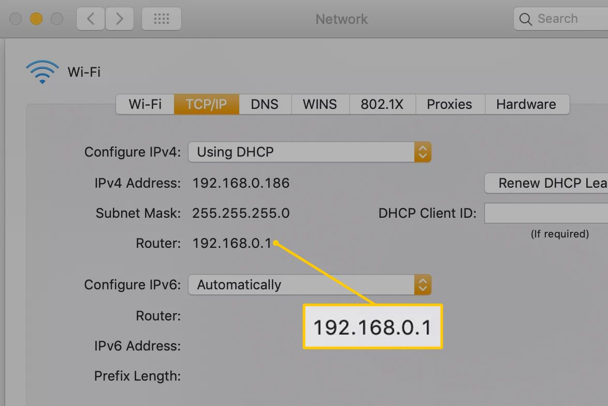Minimize the Network window with yellow button
Image resolution: width=608 pixels, height=406 pixels.
(x=36, y=19)
